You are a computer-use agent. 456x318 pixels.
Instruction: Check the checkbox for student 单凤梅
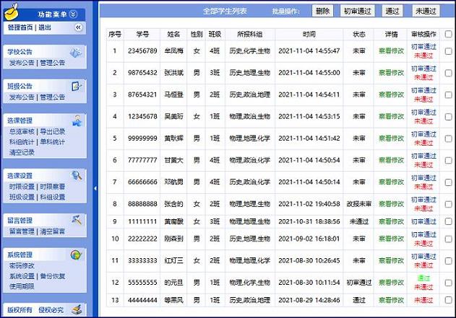click(x=449, y=51)
